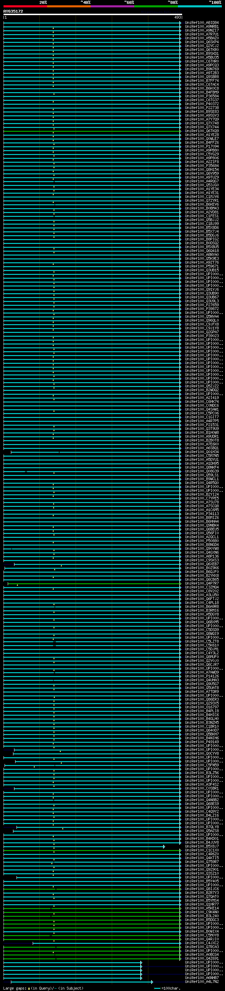
Task: Open the UniRef100_Q6TKQ9 hit label
Action: pyautogui.click(x=201, y=131)
